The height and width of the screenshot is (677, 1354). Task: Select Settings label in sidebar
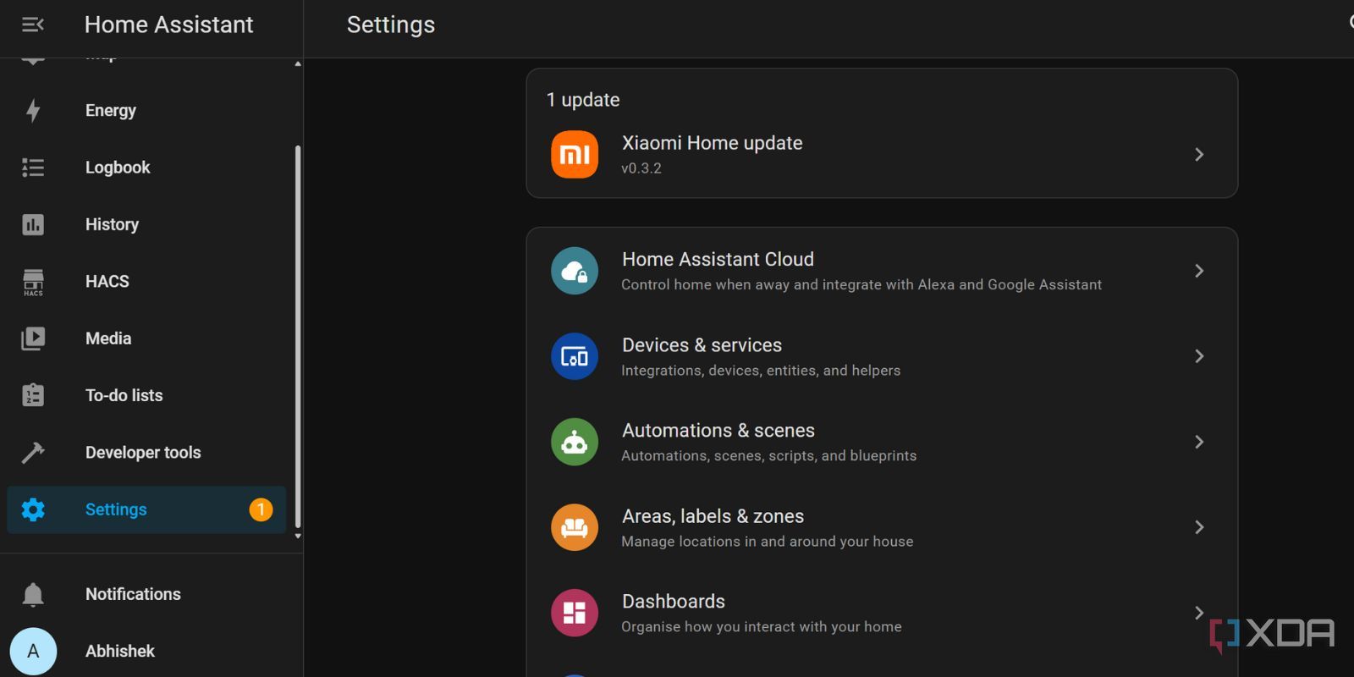pos(116,509)
